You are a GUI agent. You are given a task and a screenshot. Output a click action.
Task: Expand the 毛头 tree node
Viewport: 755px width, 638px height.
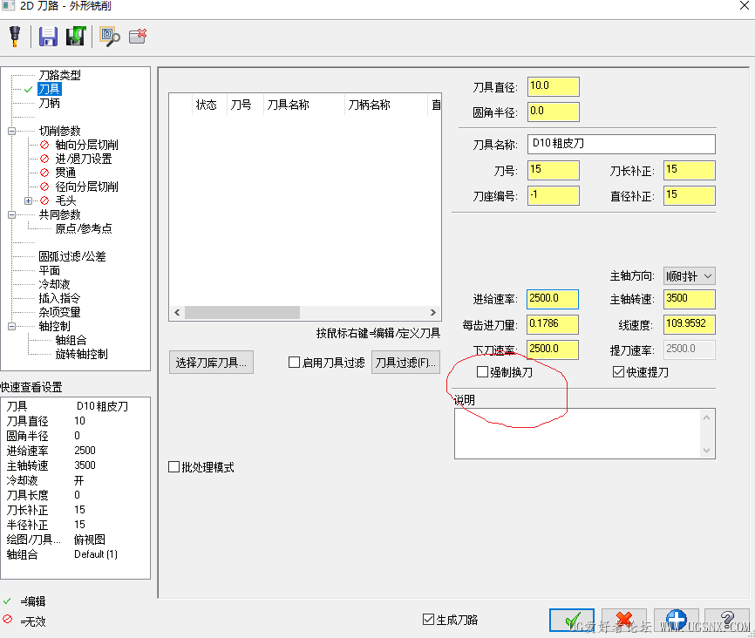tap(28, 200)
